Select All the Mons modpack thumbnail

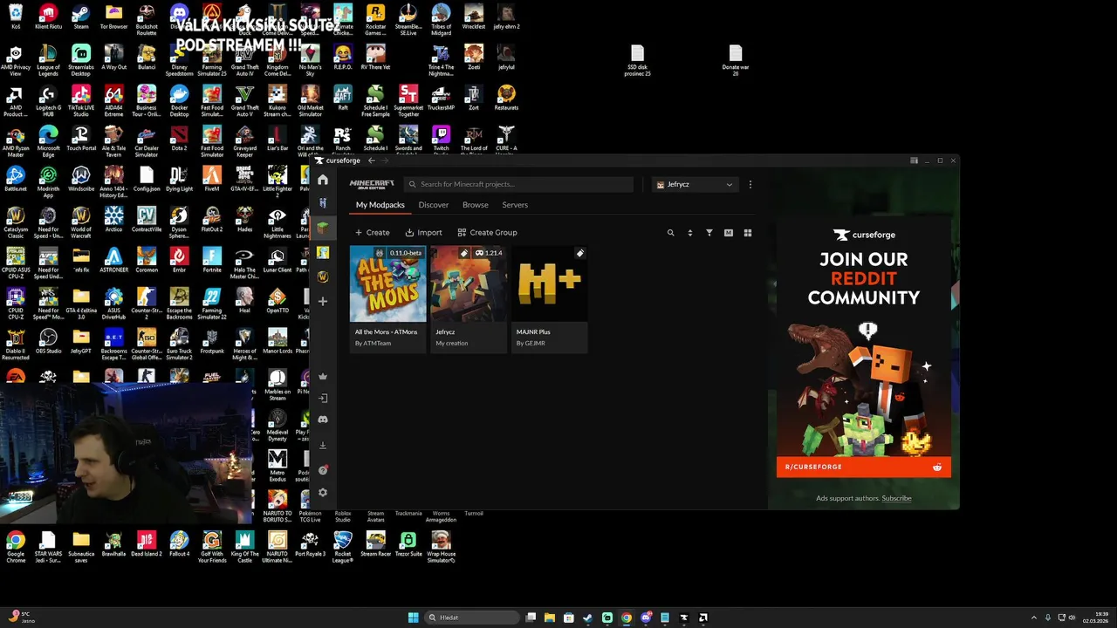[x=387, y=283]
